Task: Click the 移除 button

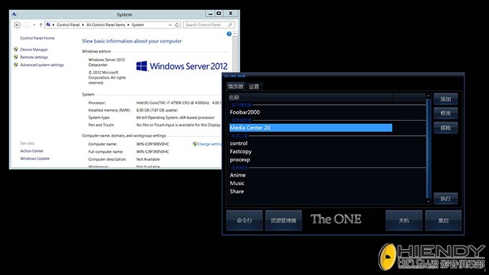Action: pyautogui.click(x=446, y=128)
